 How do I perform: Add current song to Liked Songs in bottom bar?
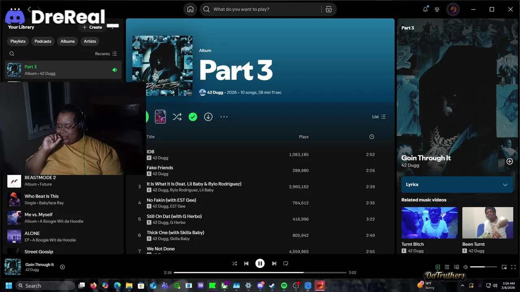pyautogui.click(x=63, y=267)
